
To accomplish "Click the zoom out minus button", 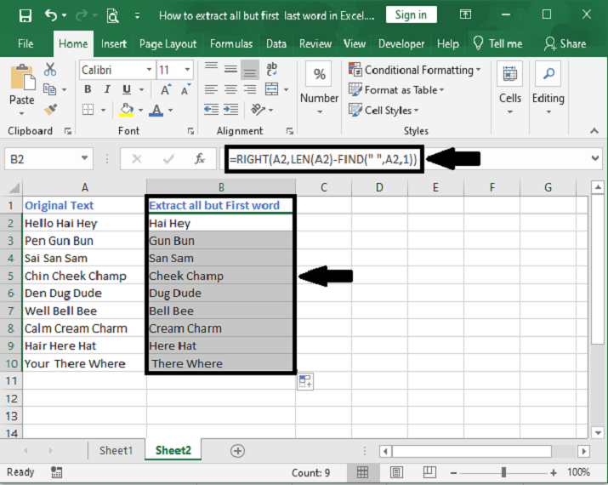I will tap(454, 472).
